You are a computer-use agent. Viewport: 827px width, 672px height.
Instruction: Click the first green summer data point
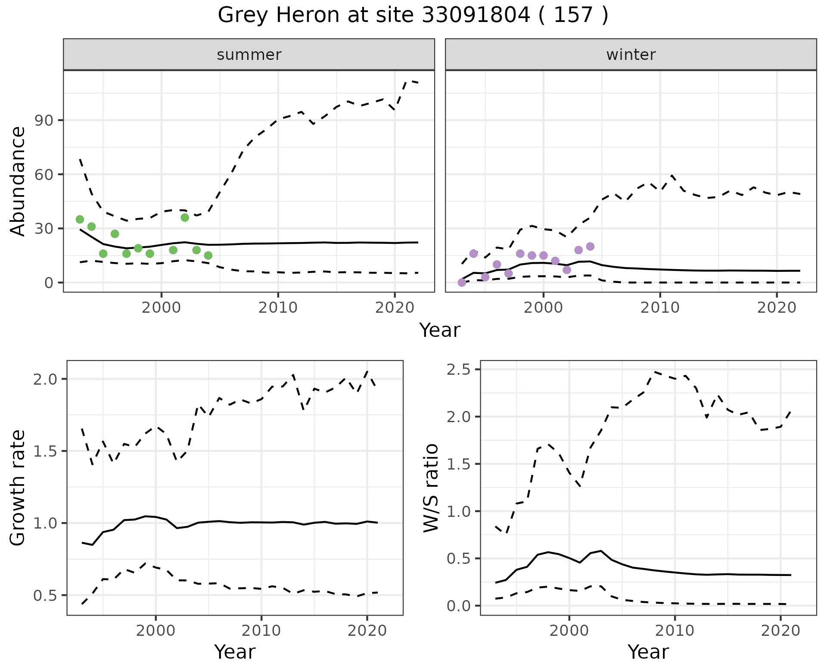80,219
